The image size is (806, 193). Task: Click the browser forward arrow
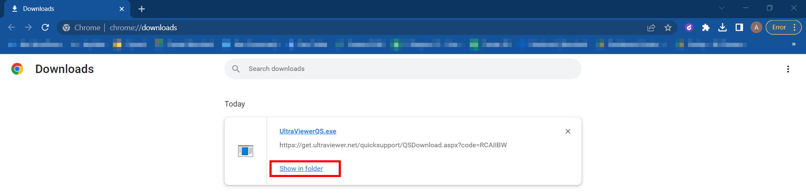[28, 27]
